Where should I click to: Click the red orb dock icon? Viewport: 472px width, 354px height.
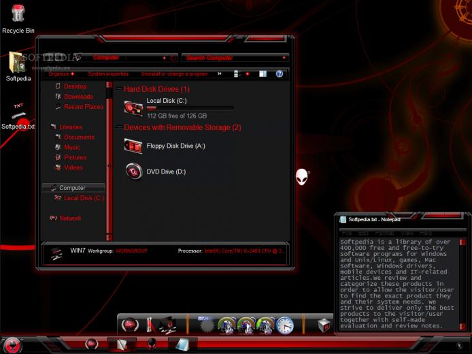click(x=130, y=325)
